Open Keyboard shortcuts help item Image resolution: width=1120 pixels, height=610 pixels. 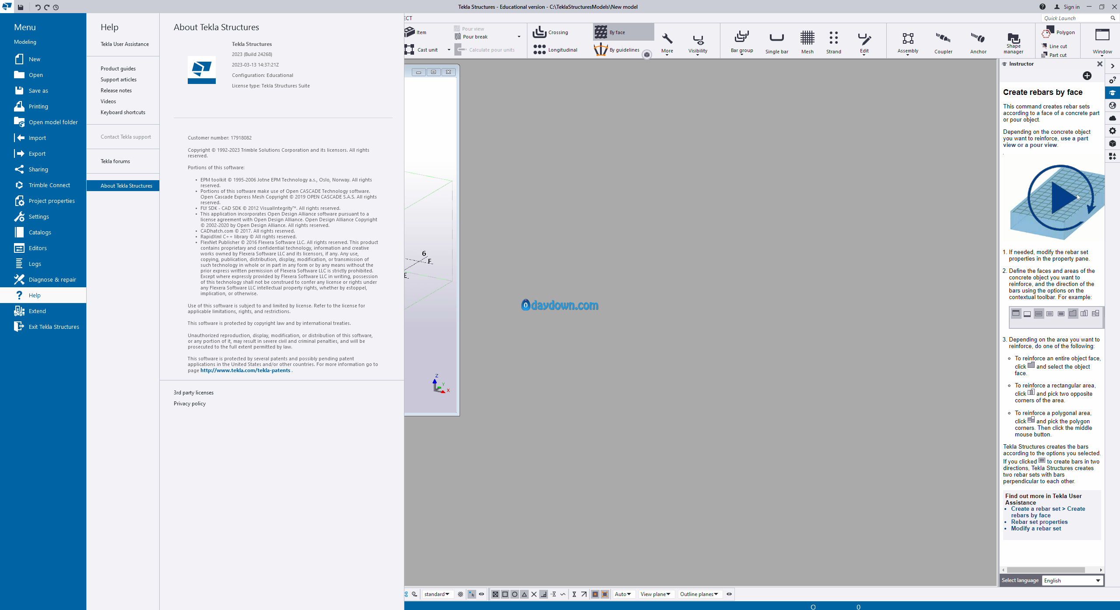123,112
